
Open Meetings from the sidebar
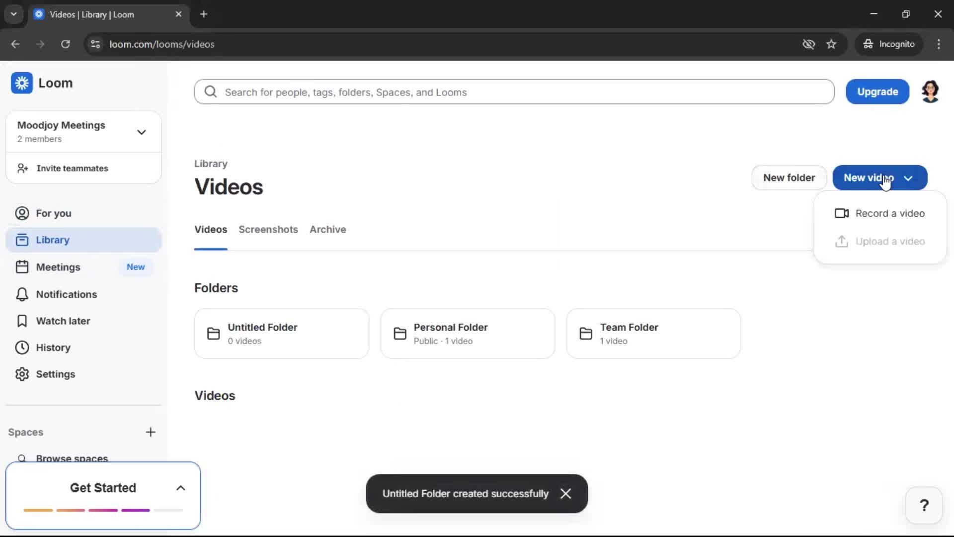(x=58, y=267)
